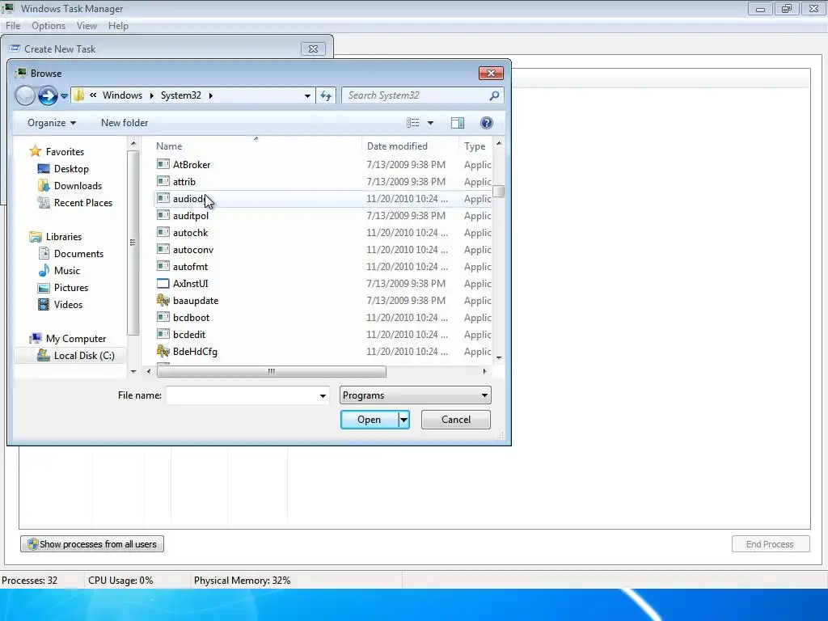The width and height of the screenshot is (828, 621).
Task: Select the bcdboot file icon
Action: 163,317
